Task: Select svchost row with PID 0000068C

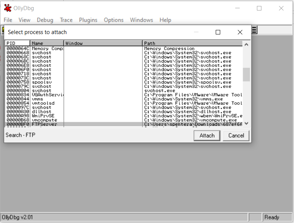Action: coord(124,57)
